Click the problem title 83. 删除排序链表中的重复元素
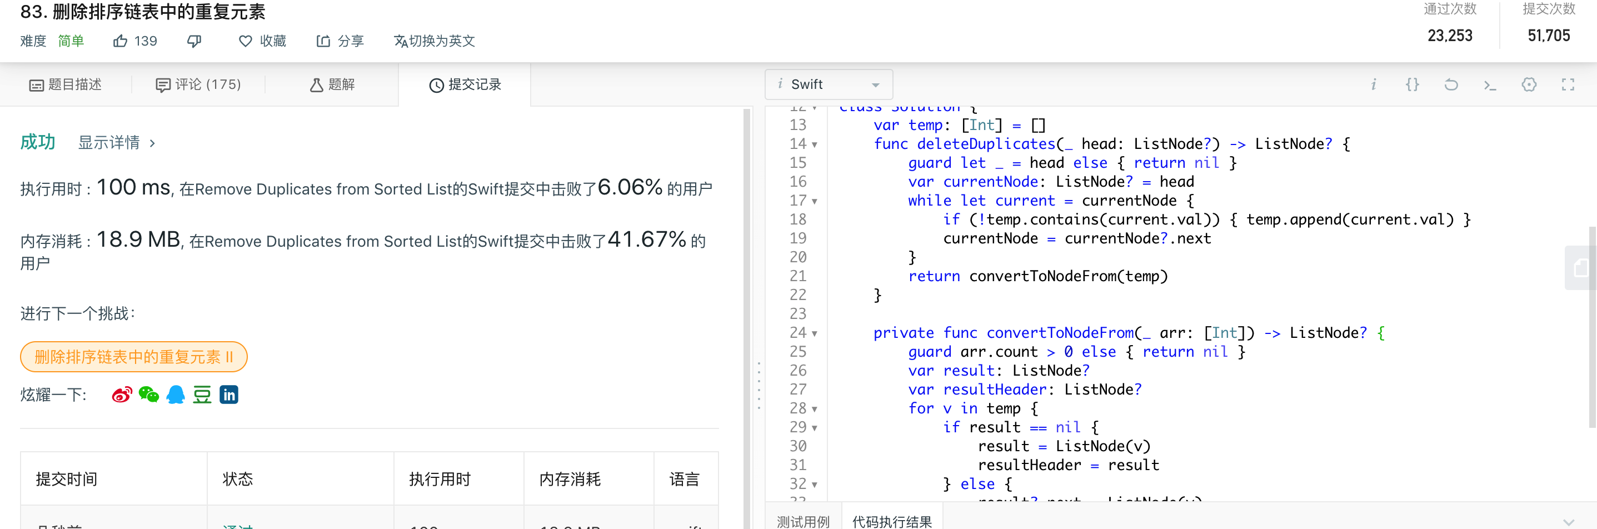This screenshot has height=529, width=1597. [x=143, y=11]
